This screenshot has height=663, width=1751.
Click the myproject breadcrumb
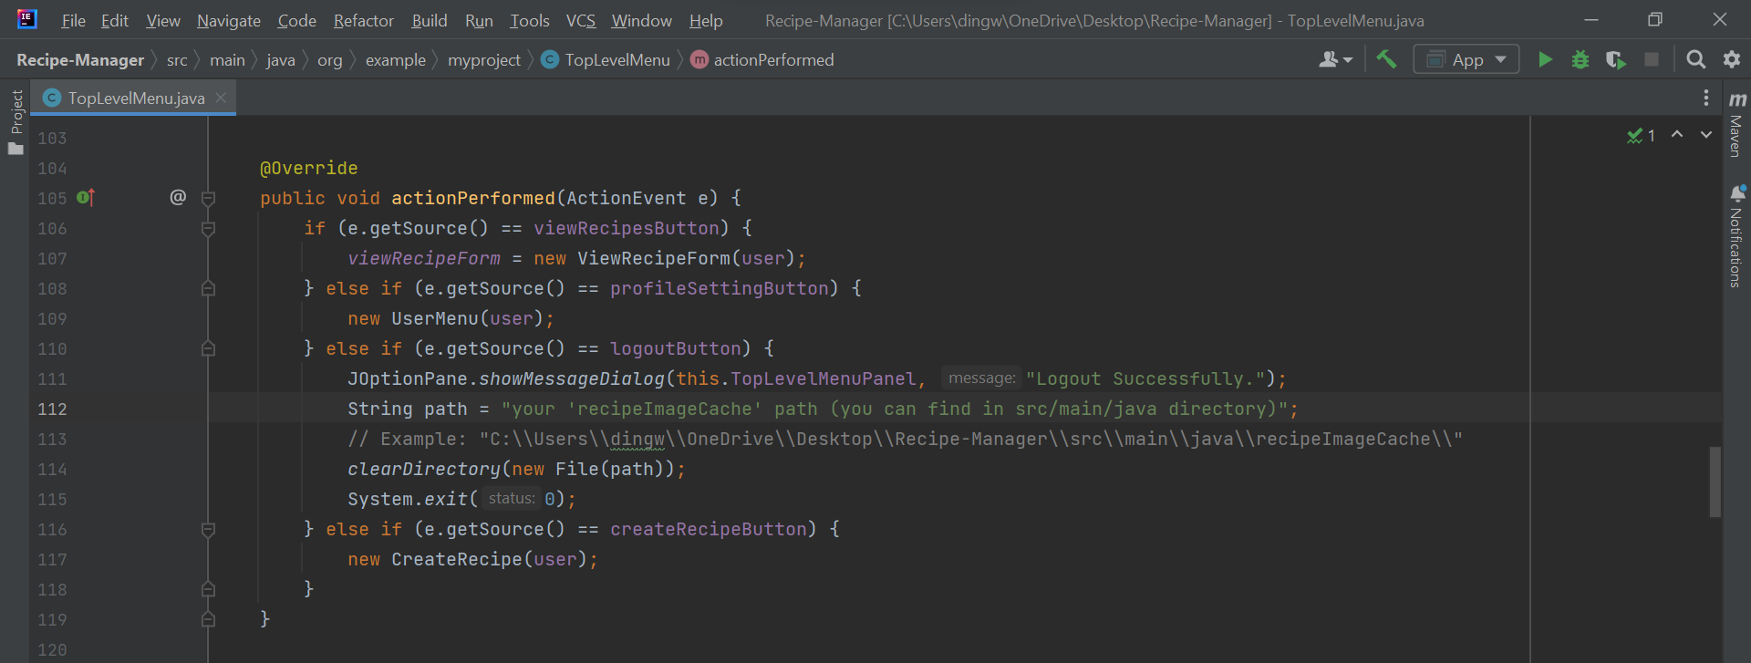pyautogui.click(x=484, y=59)
